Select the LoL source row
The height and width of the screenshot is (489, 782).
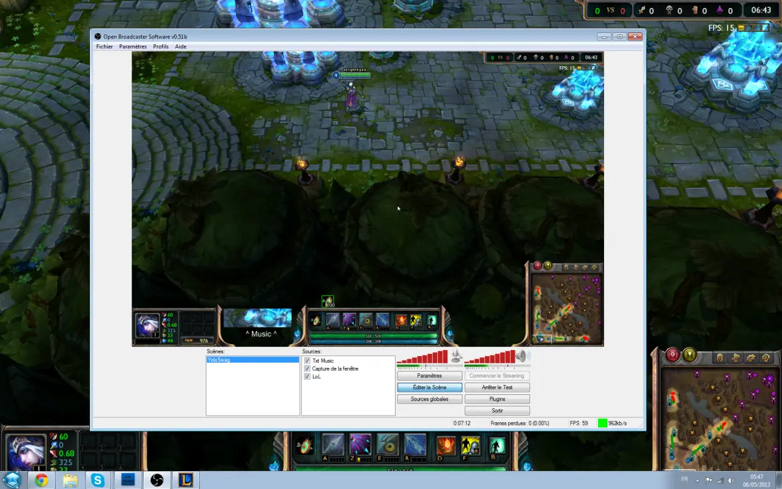[x=348, y=377]
